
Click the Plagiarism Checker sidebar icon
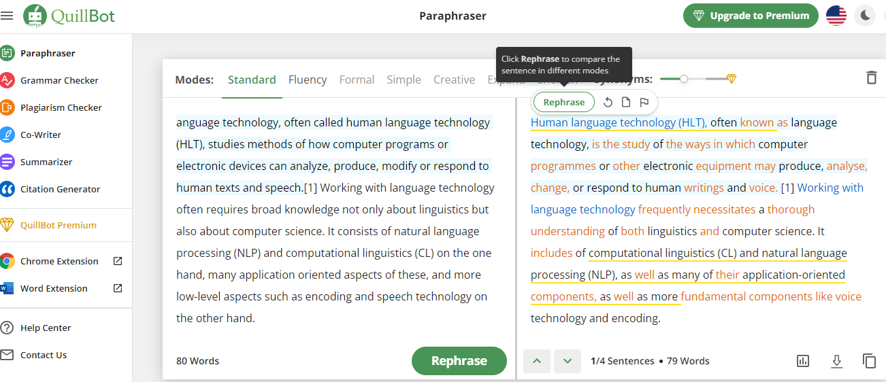click(x=7, y=107)
